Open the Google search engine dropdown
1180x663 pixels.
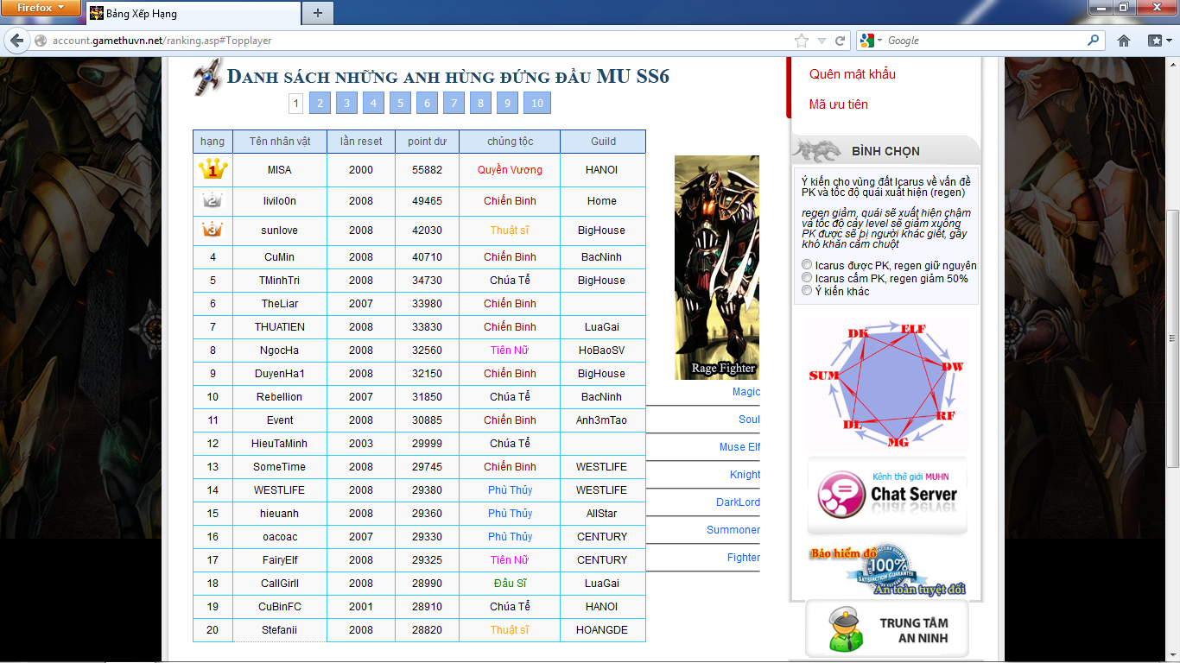coord(870,41)
